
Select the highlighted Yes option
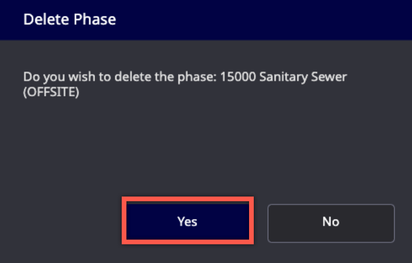187,221
